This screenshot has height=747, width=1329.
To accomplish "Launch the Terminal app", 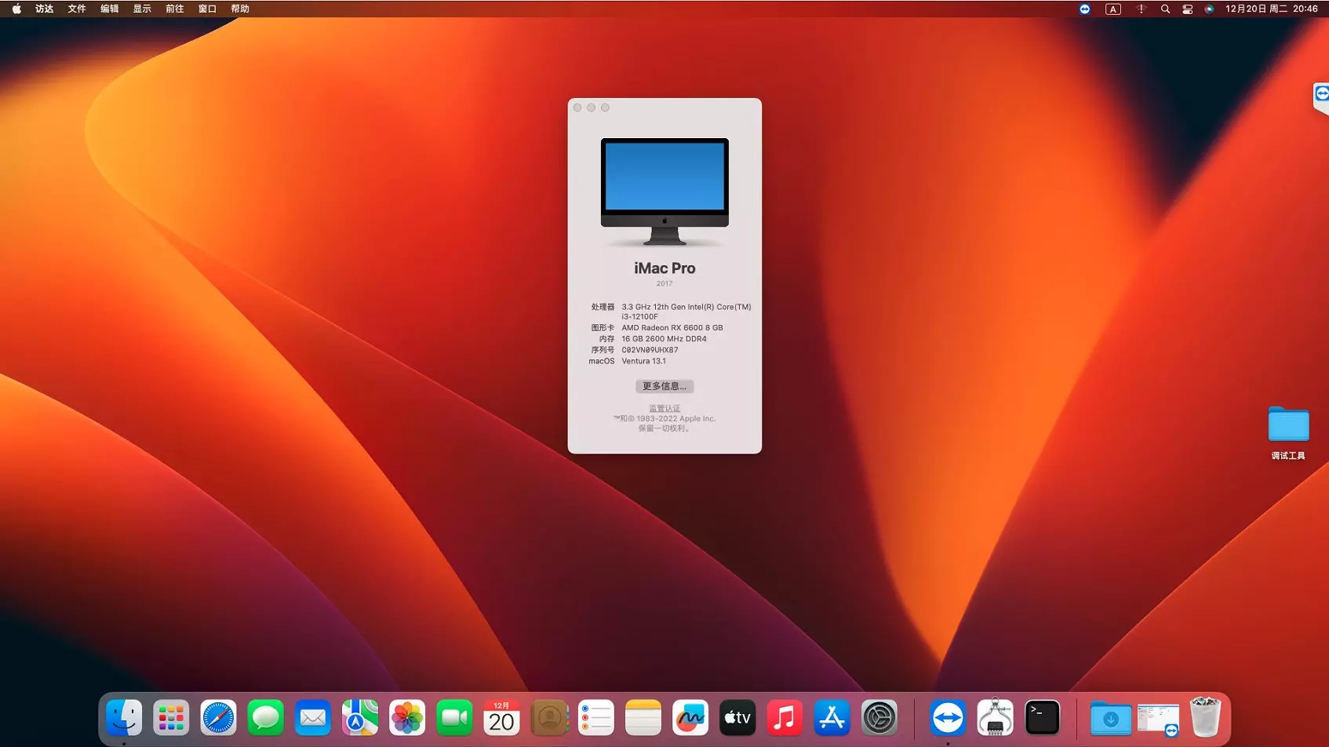I will [x=1043, y=717].
